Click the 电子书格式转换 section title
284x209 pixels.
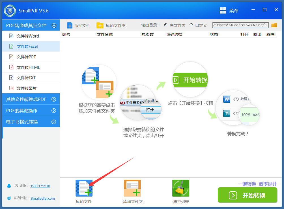click(22, 122)
